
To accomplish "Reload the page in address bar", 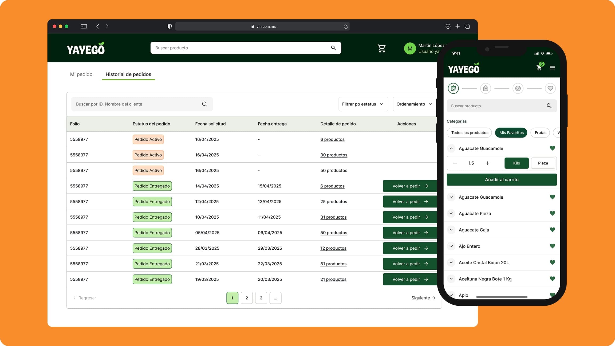I will (x=345, y=26).
